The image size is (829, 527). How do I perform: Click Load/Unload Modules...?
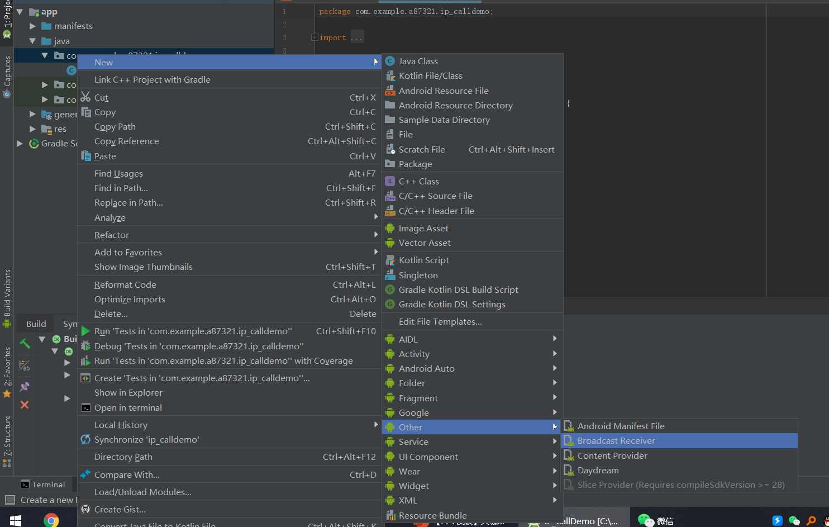click(143, 492)
